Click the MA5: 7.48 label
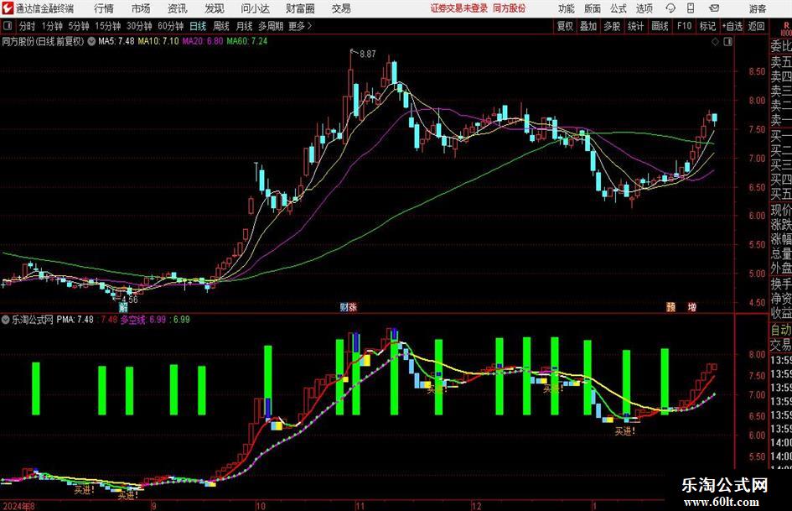The width and height of the screenshot is (792, 511). [x=116, y=41]
